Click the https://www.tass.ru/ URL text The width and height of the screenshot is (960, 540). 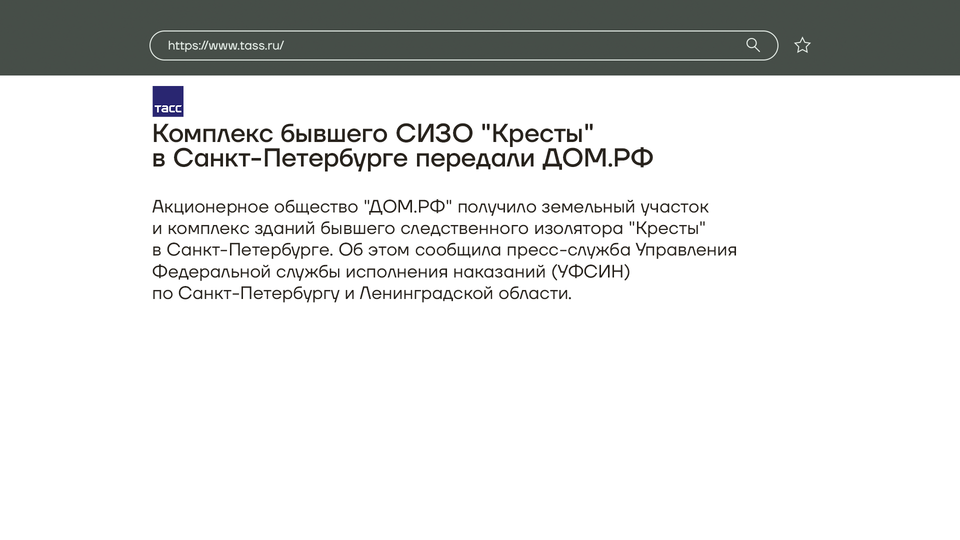(x=225, y=45)
